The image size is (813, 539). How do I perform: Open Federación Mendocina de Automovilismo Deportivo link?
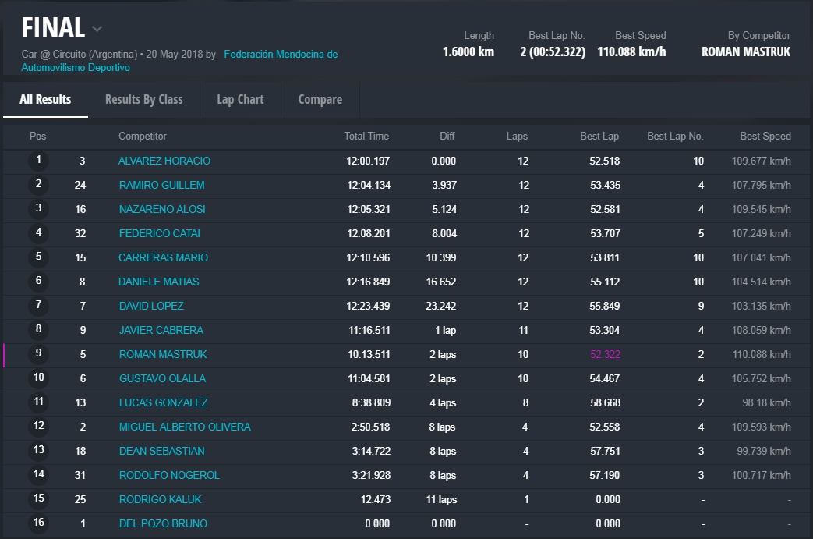pos(280,55)
